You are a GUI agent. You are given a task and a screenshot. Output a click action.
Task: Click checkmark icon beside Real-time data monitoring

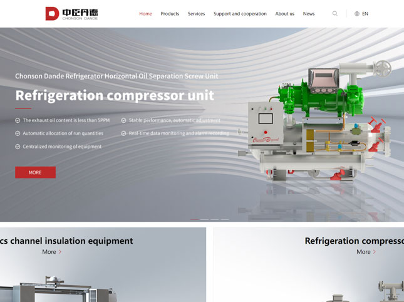click(123, 133)
